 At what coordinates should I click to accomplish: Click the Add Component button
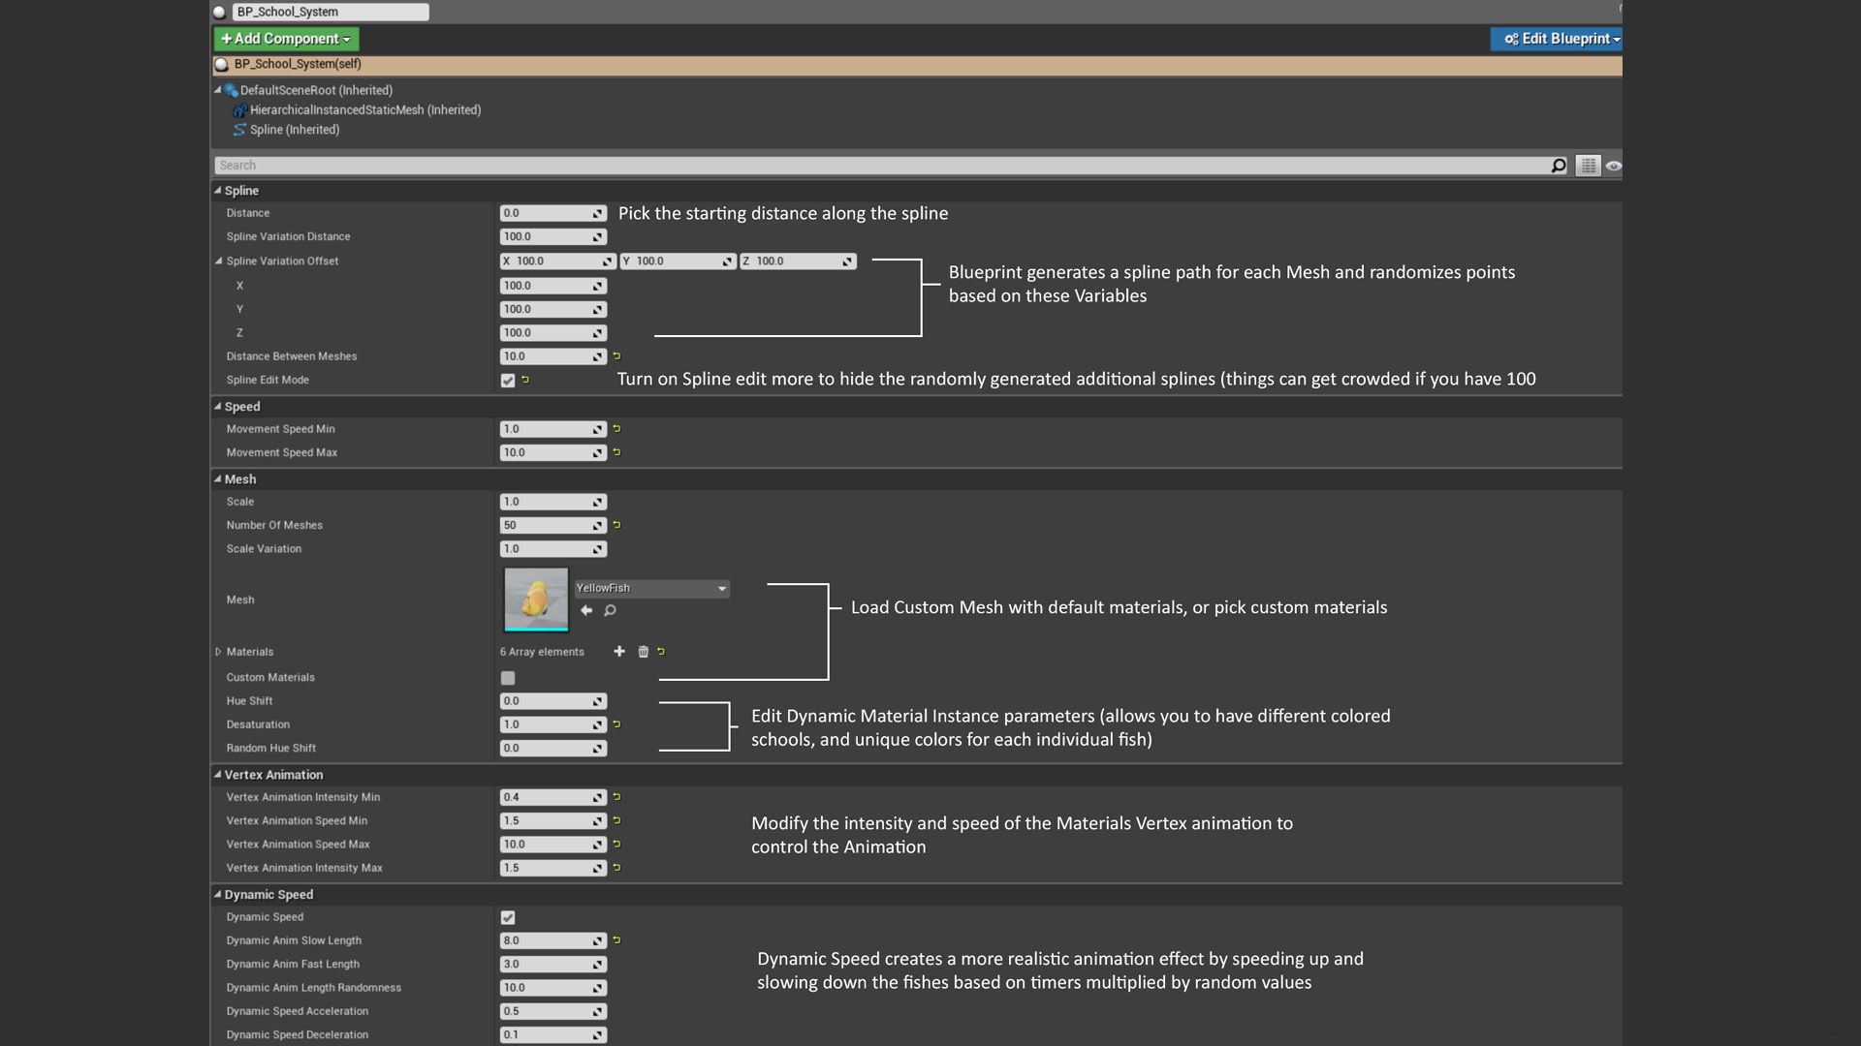coord(286,39)
